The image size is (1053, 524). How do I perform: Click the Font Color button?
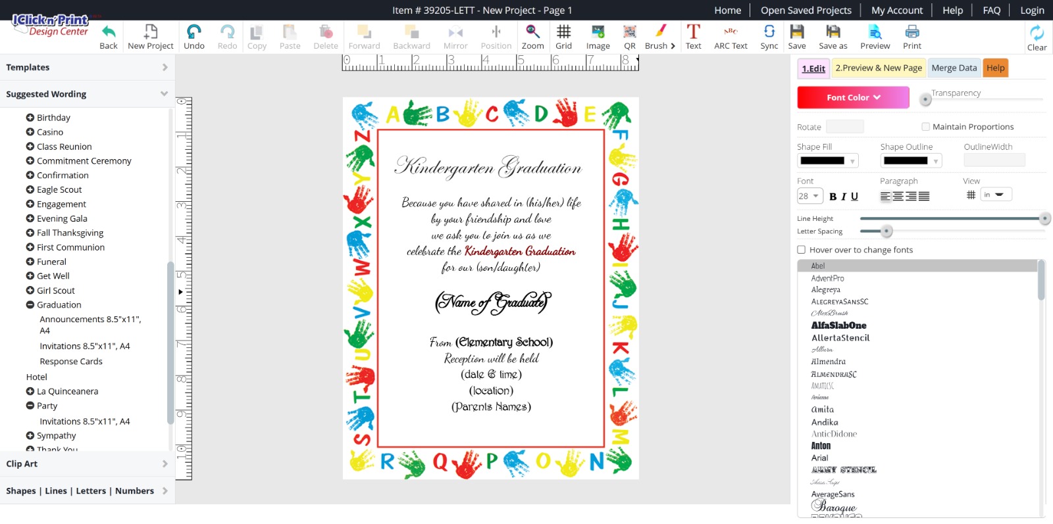pyautogui.click(x=853, y=97)
